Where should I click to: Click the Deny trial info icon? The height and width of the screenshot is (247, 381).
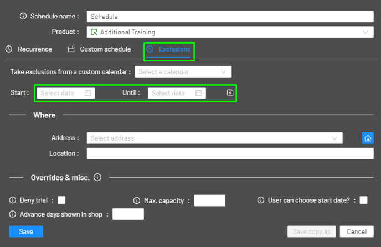(13, 200)
